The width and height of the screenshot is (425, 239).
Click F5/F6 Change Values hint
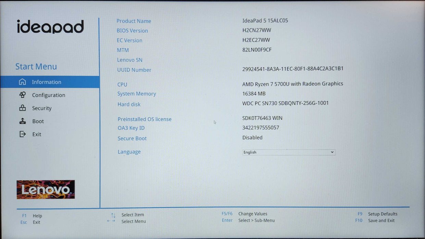(245, 214)
